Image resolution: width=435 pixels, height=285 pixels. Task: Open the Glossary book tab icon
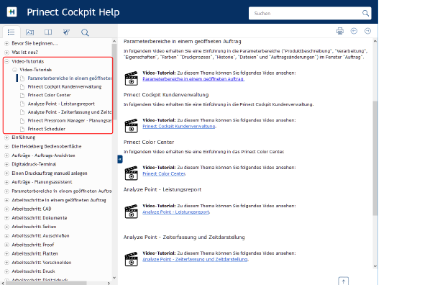(x=48, y=32)
